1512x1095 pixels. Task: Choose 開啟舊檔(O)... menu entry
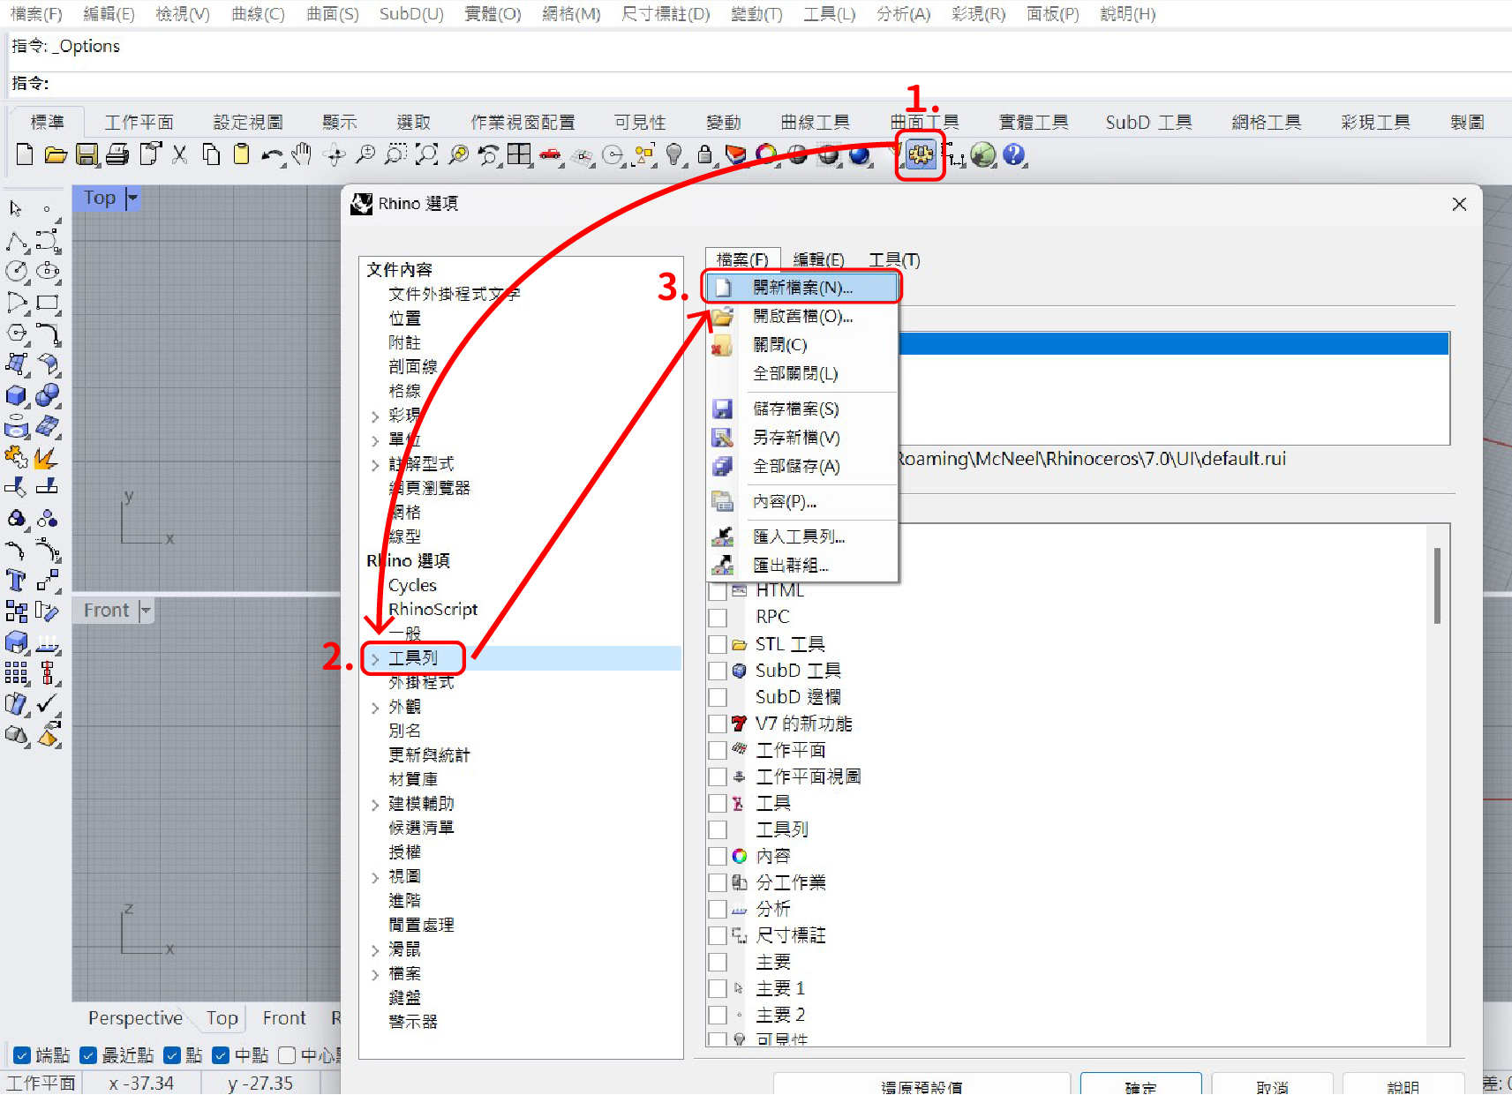click(x=801, y=316)
